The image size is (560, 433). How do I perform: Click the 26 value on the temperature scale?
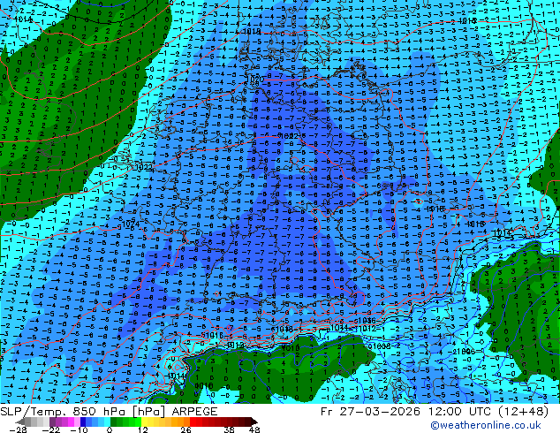click(185, 429)
